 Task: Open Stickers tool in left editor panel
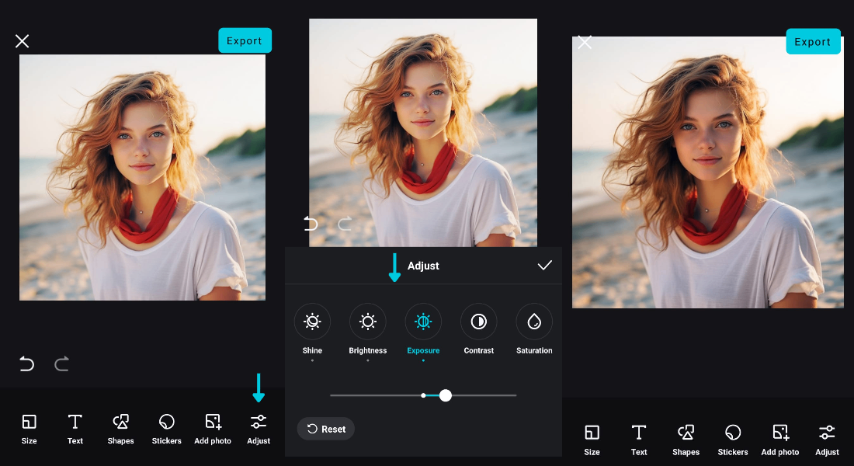coord(166,429)
